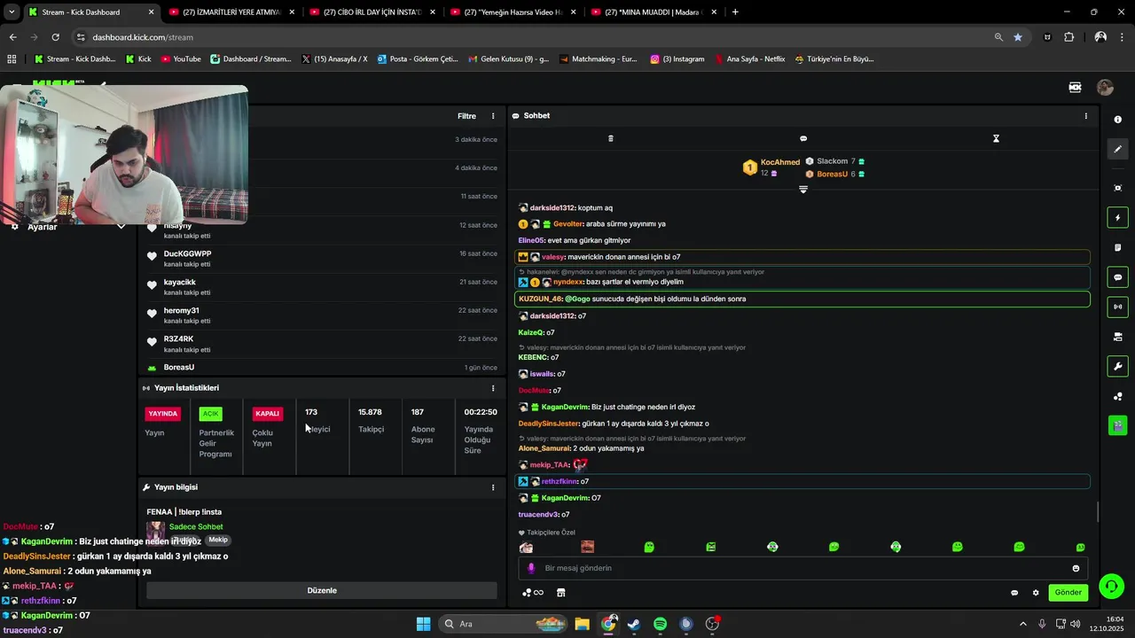1135x638 pixels.
Task: Reload the page with refresh icon
Action: (x=55, y=37)
